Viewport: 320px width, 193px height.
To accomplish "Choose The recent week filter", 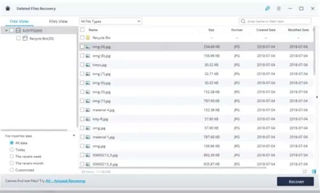I will click(x=12, y=156).
